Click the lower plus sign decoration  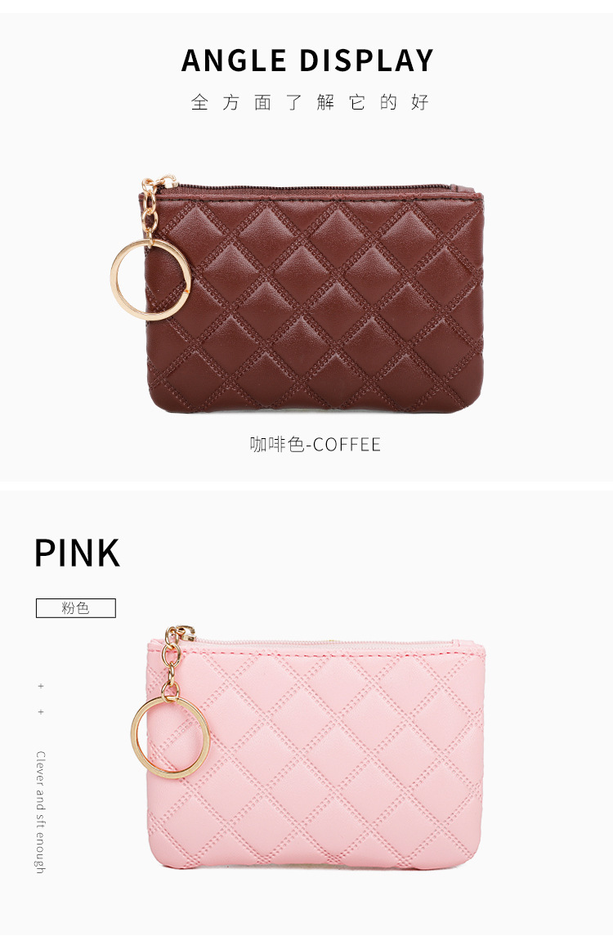click(41, 712)
